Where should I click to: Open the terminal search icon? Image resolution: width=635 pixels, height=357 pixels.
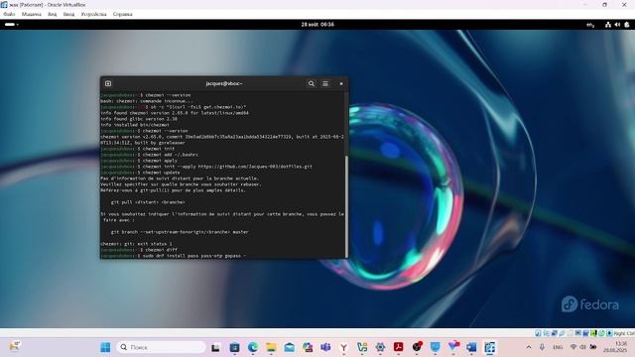(311, 83)
